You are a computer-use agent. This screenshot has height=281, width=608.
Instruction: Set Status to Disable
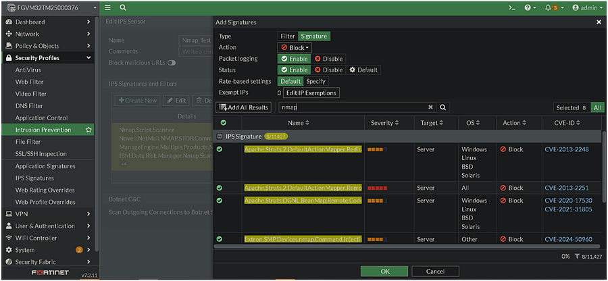click(x=329, y=70)
